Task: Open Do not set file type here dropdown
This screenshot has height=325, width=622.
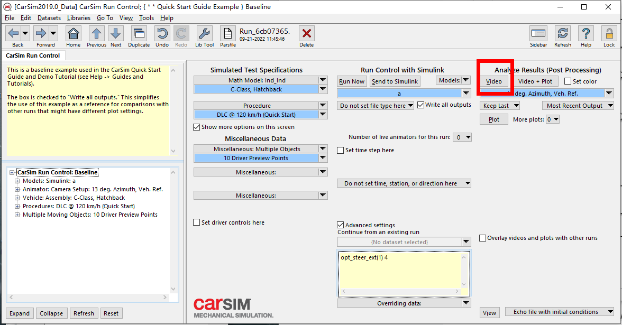Action: point(376,106)
